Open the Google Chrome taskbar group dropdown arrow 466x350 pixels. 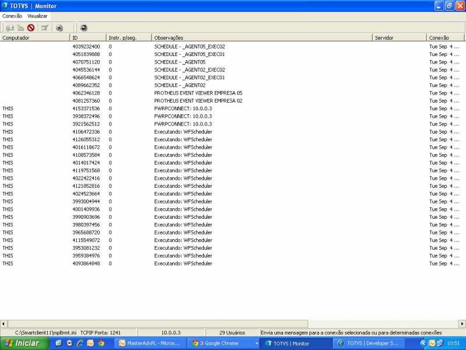(x=256, y=344)
